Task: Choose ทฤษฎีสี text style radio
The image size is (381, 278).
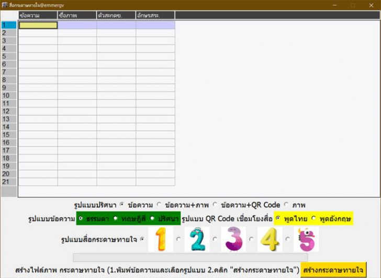Action: coord(116,218)
